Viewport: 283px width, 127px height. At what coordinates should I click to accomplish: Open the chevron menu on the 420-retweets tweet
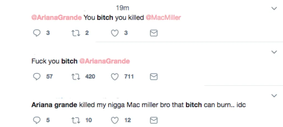(274, 52)
